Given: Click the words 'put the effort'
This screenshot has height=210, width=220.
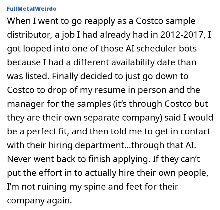Looking at the screenshot, I should coord(35,173).
